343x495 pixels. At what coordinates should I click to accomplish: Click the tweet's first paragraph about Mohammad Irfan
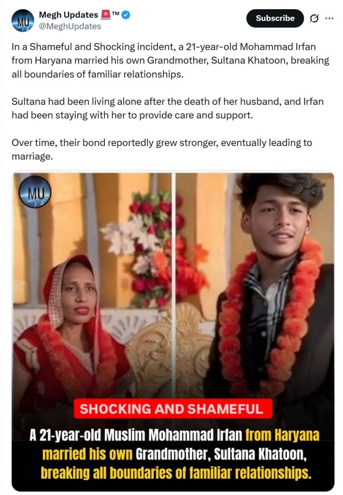pyautogui.click(x=171, y=60)
